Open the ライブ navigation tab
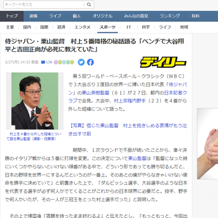Image resolution: width=218 pixels, height=218 pixels. 55,16
